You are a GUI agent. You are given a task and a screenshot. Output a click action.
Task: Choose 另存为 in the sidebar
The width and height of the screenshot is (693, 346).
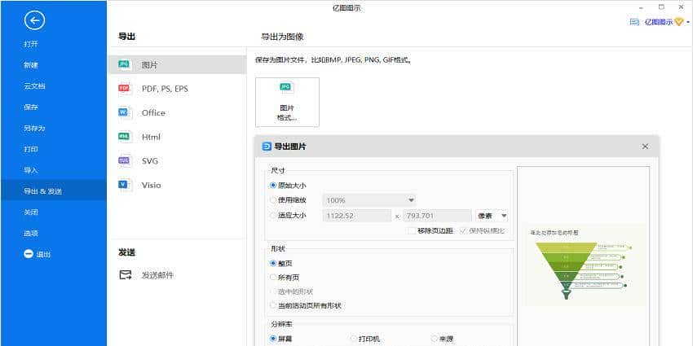(x=34, y=128)
